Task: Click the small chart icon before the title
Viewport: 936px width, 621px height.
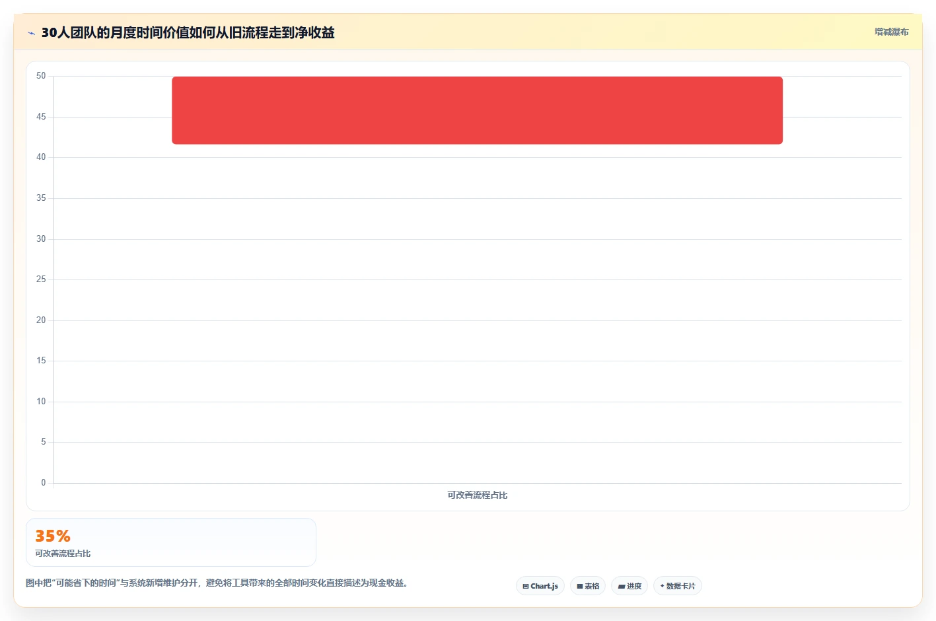Action: click(31, 33)
